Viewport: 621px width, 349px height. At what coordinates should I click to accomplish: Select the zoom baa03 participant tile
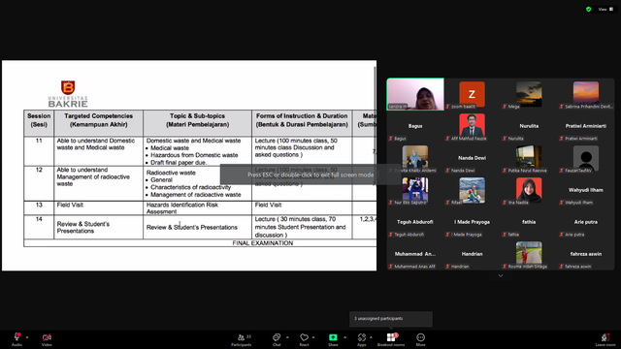(x=473, y=94)
